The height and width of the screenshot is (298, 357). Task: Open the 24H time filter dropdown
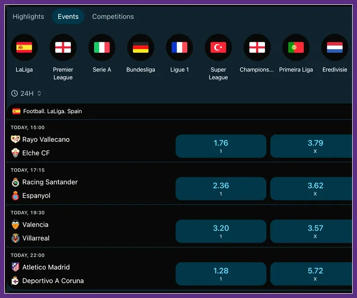tap(26, 93)
